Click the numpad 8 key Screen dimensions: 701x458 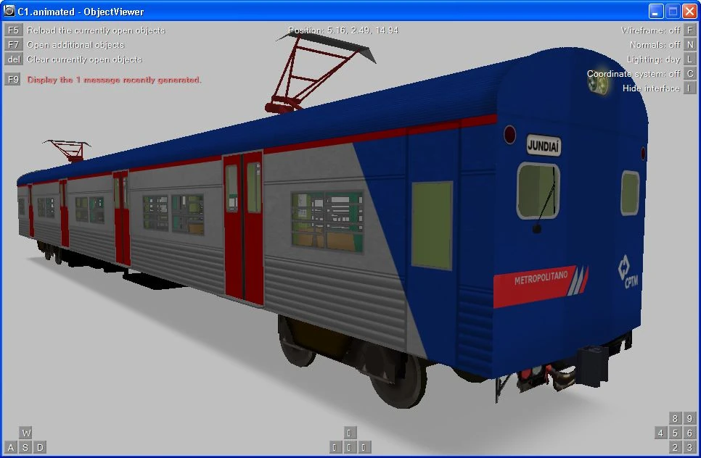675,418
